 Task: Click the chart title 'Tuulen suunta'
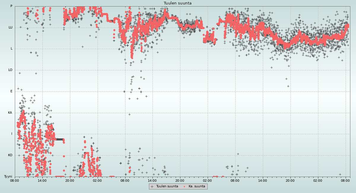click(177, 3)
